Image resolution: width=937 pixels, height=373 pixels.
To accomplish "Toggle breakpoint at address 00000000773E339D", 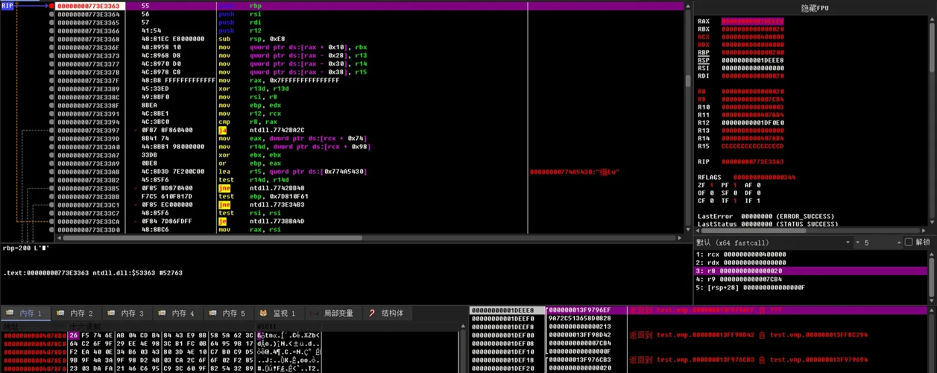I will coord(52,139).
